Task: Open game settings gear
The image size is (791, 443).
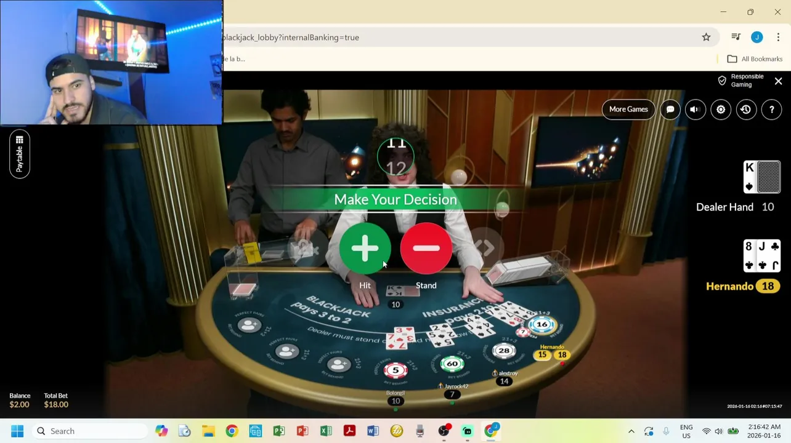Action: point(721,110)
